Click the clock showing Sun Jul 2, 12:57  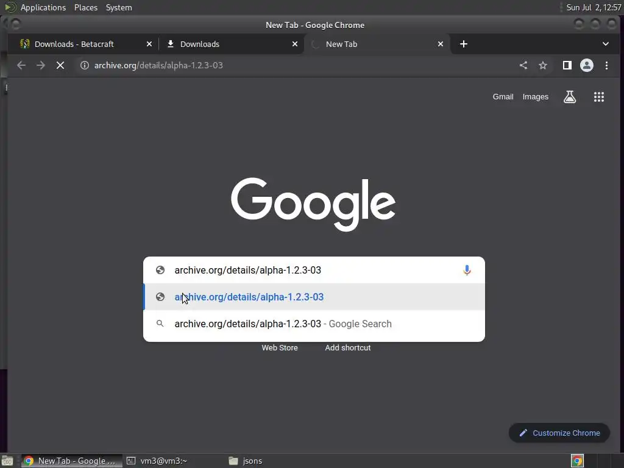point(594,7)
